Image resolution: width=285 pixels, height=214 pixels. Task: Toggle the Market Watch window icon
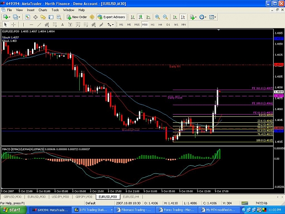coord(27,17)
